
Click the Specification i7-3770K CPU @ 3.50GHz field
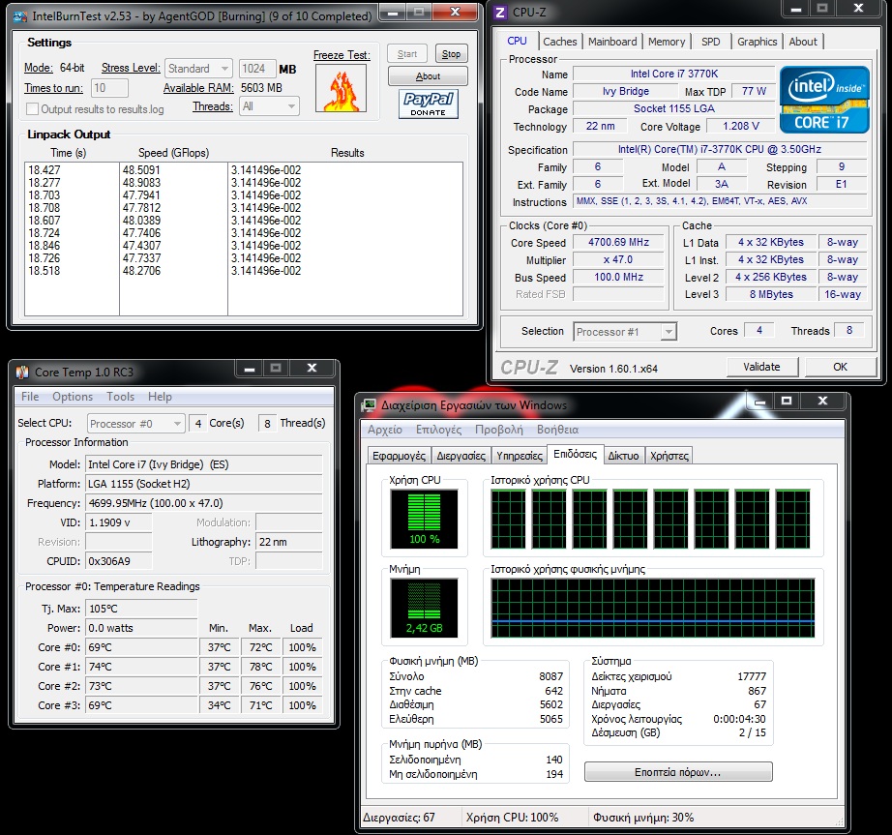point(720,149)
